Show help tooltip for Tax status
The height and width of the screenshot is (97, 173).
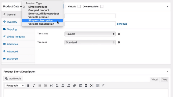[x=119, y=34]
